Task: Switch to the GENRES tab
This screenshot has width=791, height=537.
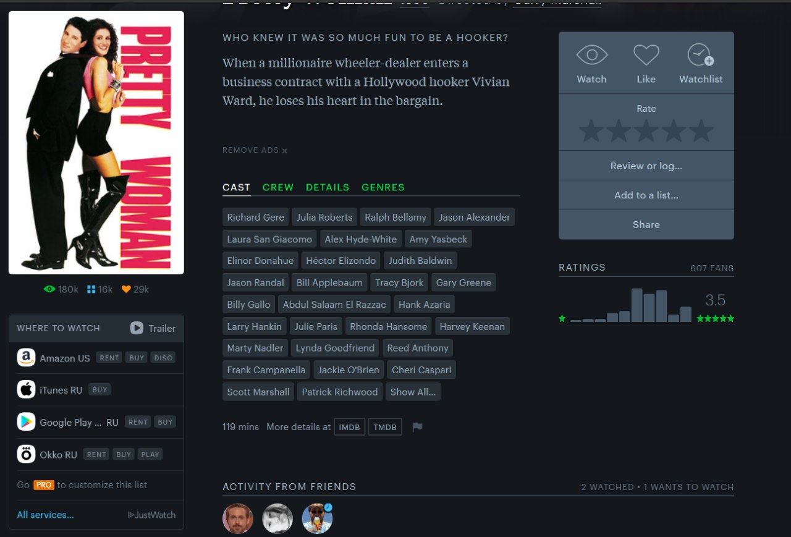Action: coord(383,187)
